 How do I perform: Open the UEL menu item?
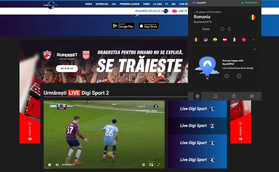coord(174,4)
